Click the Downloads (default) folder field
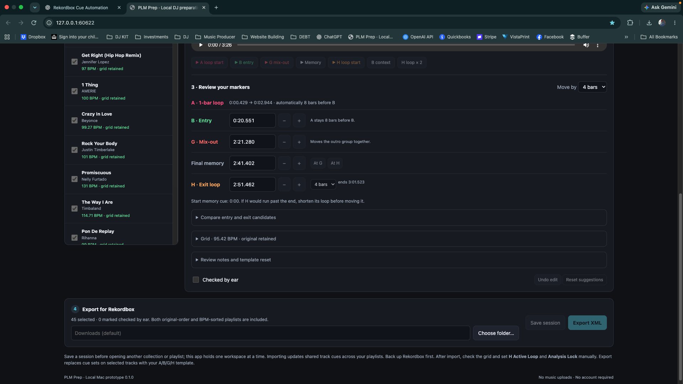Viewport: 683px width, 384px height. tap(270, 333)
